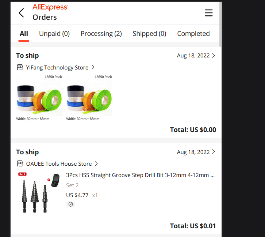Open the Shipped (0) tab
The height and width of the screenshot is (237, 265).
(x=149, y=34)
